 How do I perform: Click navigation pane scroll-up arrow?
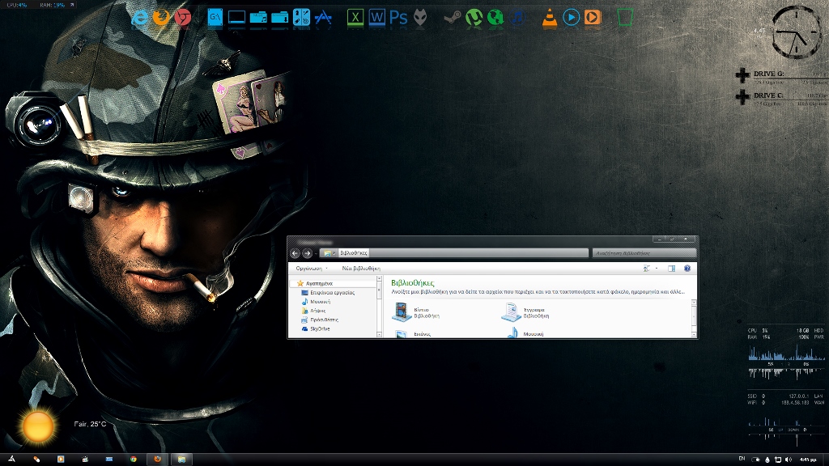[379, 278]
